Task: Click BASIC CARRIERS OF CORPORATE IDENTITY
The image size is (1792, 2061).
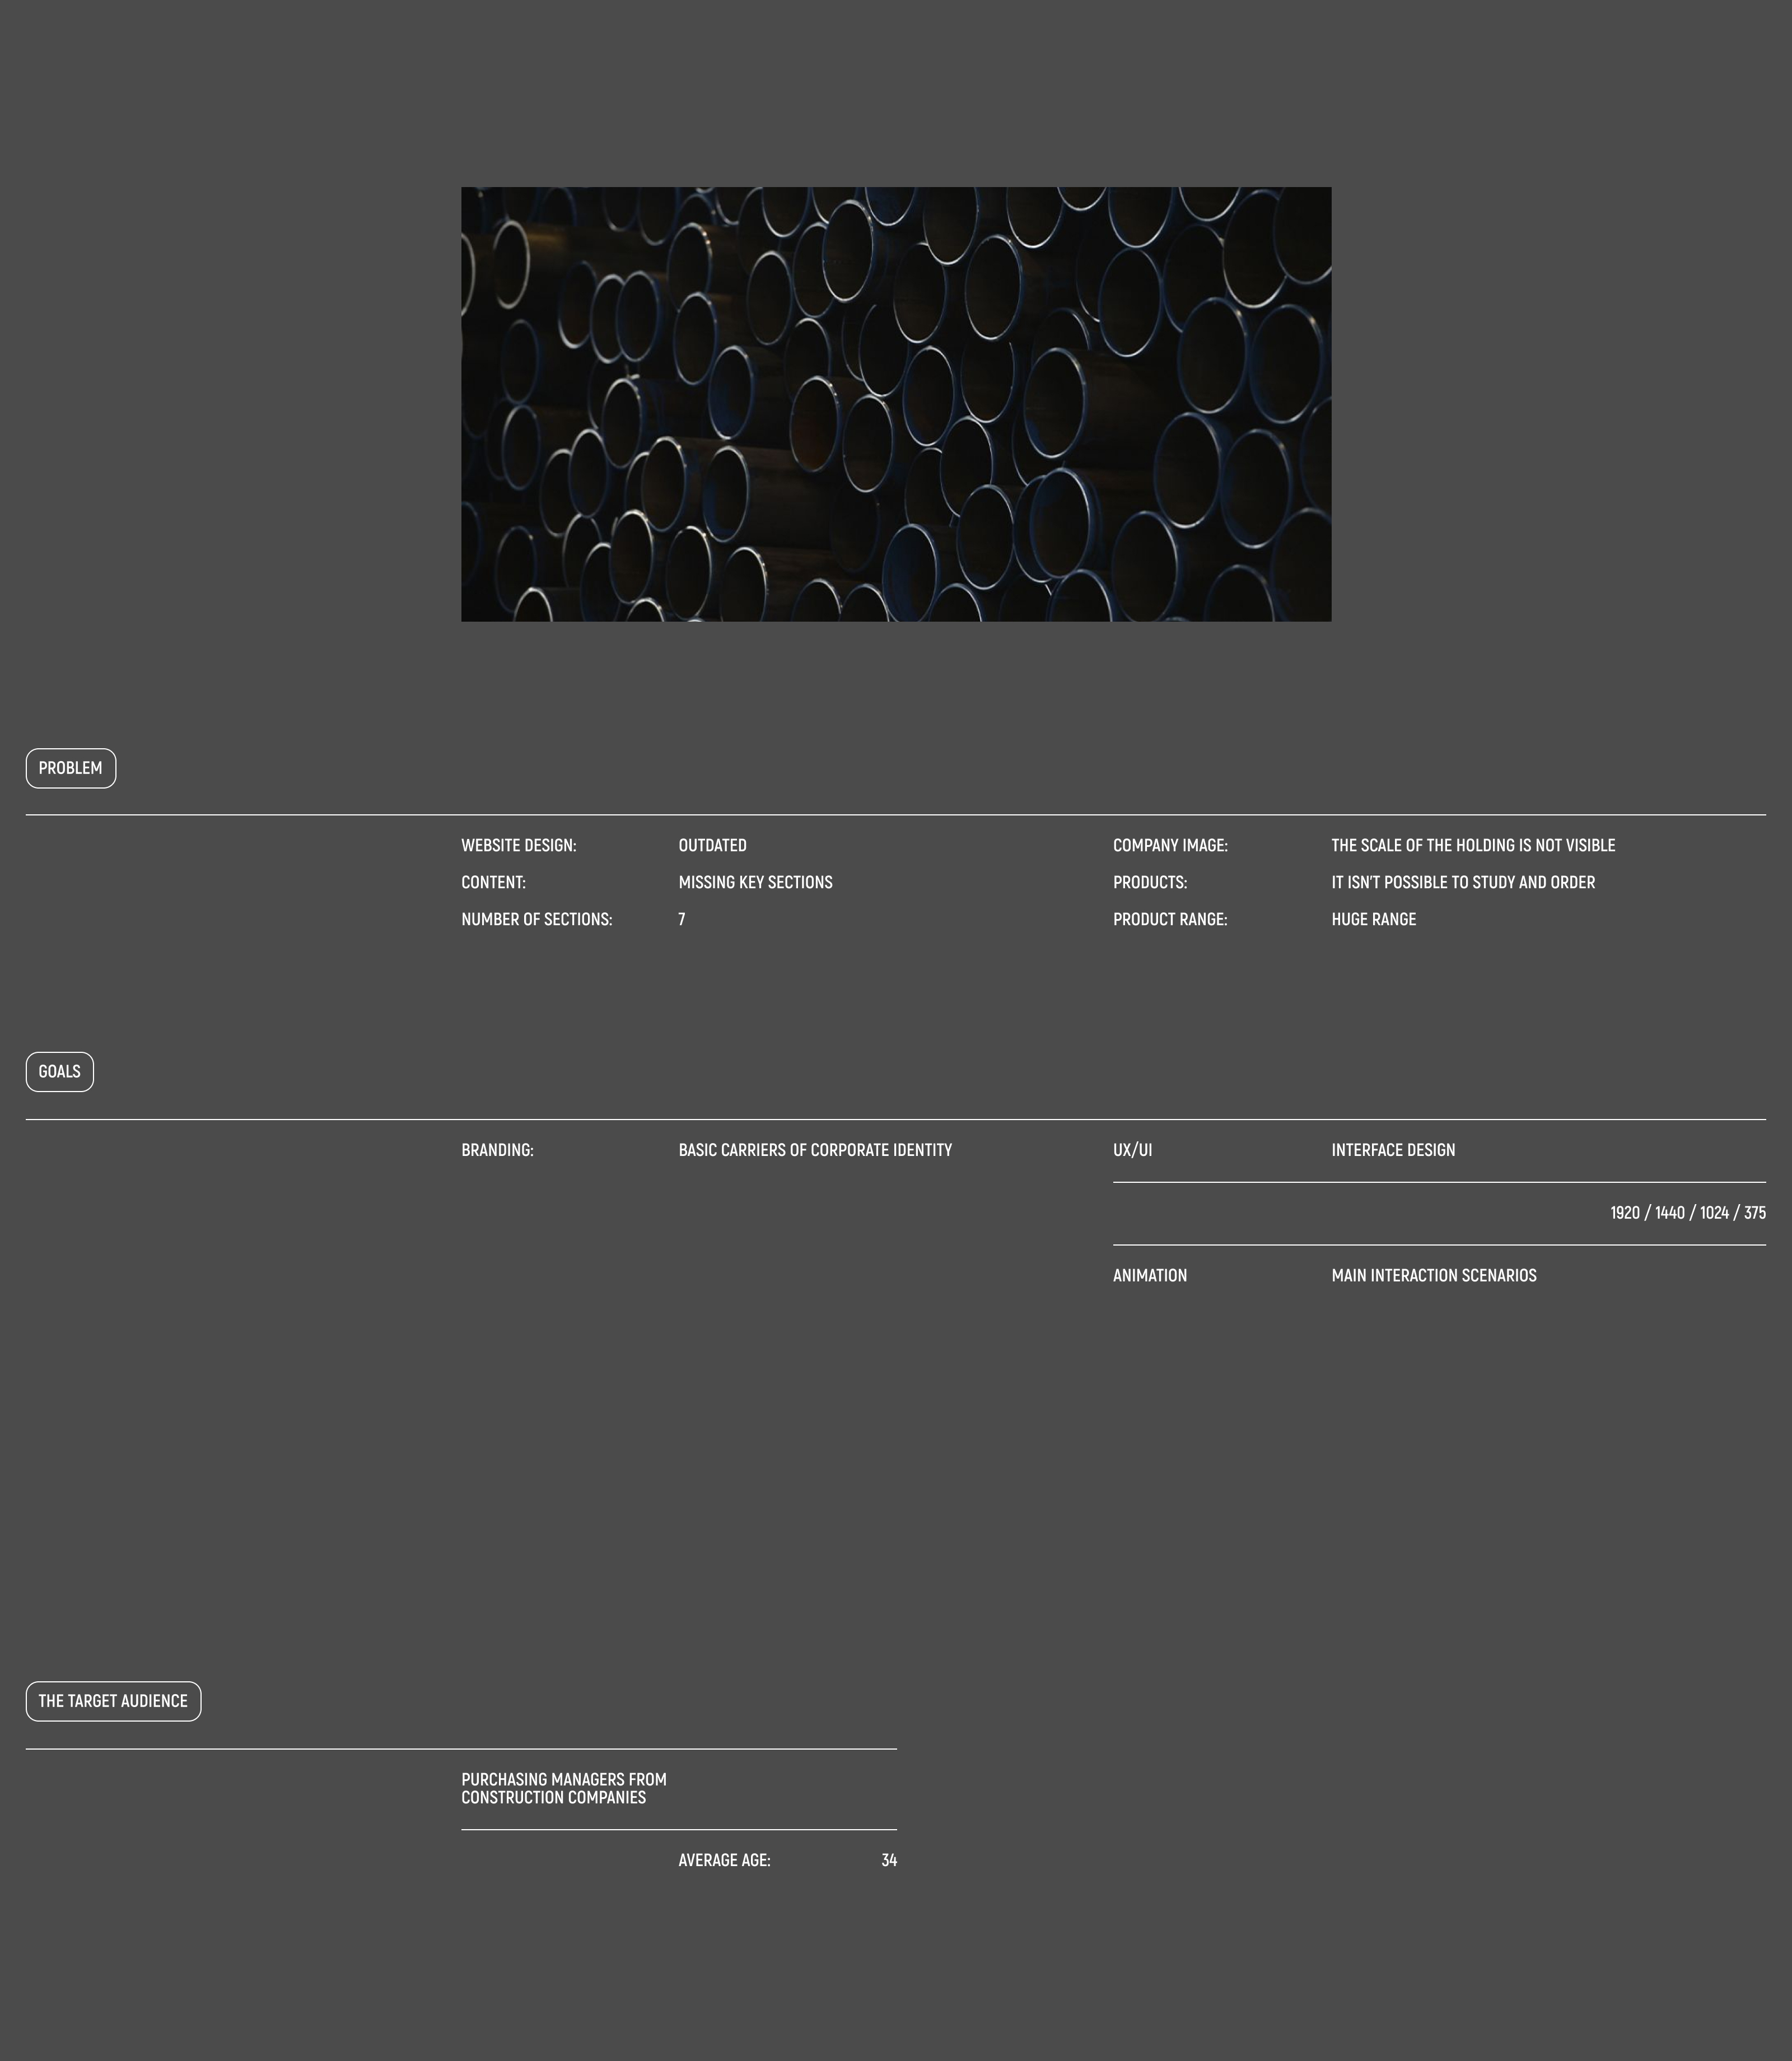Action: 815,1150
